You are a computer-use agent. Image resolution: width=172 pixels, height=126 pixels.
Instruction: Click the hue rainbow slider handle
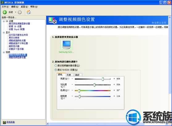coord(79,91)
